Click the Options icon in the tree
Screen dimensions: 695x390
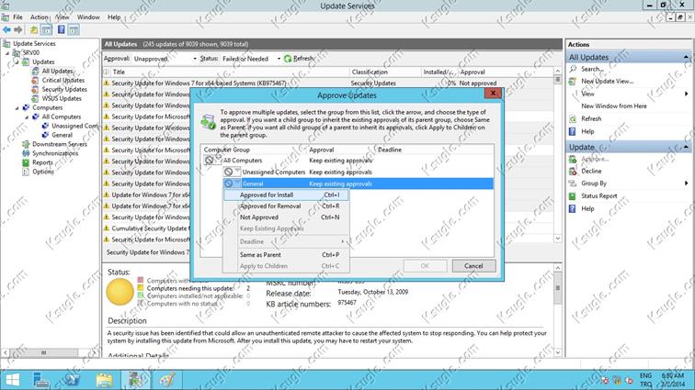[26, 172]
